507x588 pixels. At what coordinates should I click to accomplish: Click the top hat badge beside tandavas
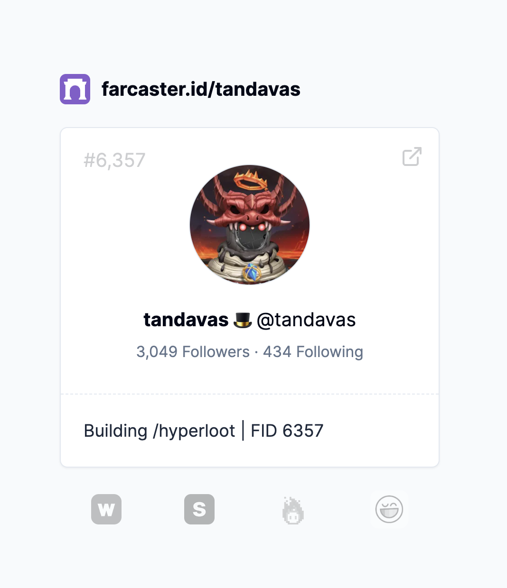243,321
